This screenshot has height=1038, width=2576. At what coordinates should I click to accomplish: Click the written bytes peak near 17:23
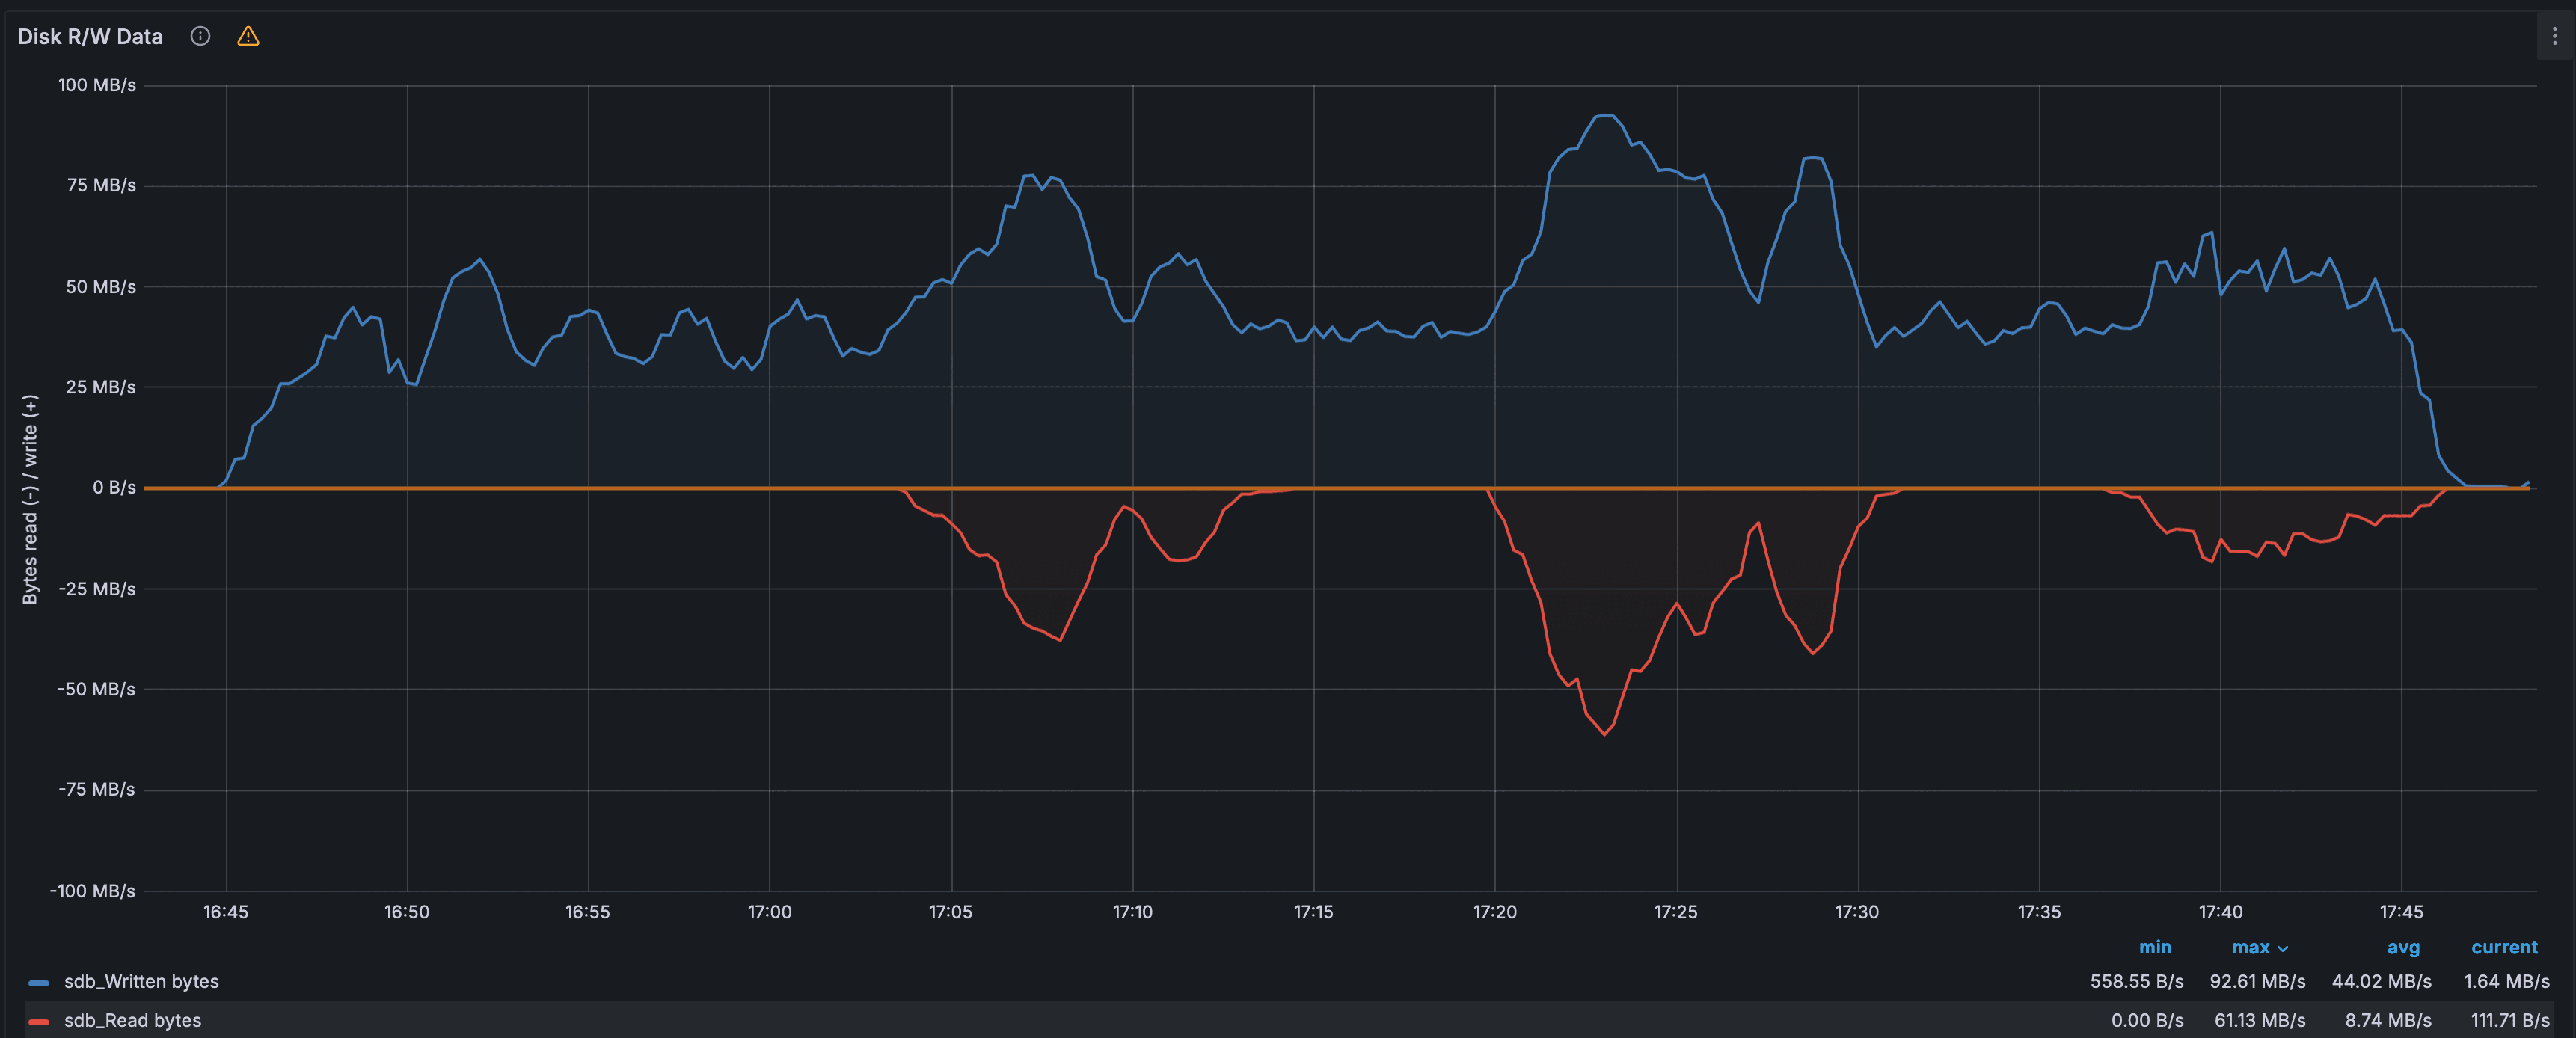tap(1605, 115)
